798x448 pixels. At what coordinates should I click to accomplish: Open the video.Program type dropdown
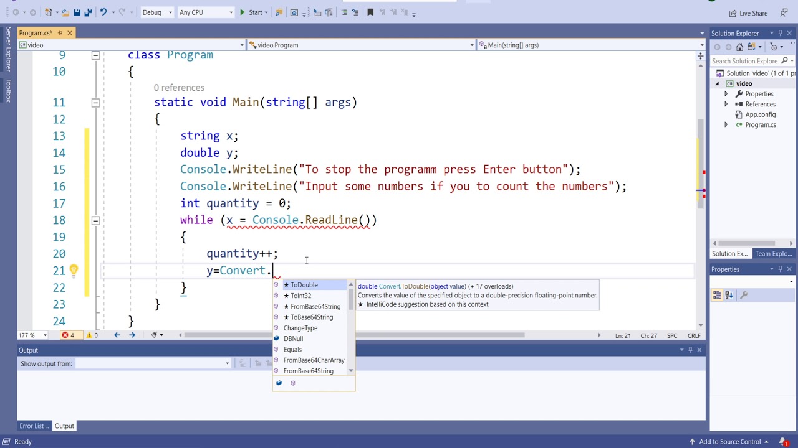(x=361, y=45)
